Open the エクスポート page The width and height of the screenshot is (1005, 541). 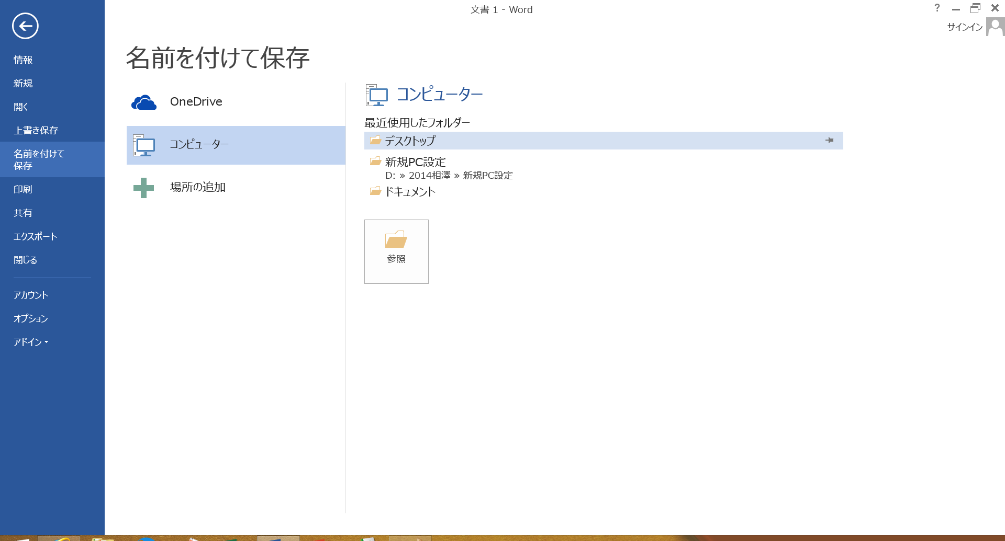52,236
